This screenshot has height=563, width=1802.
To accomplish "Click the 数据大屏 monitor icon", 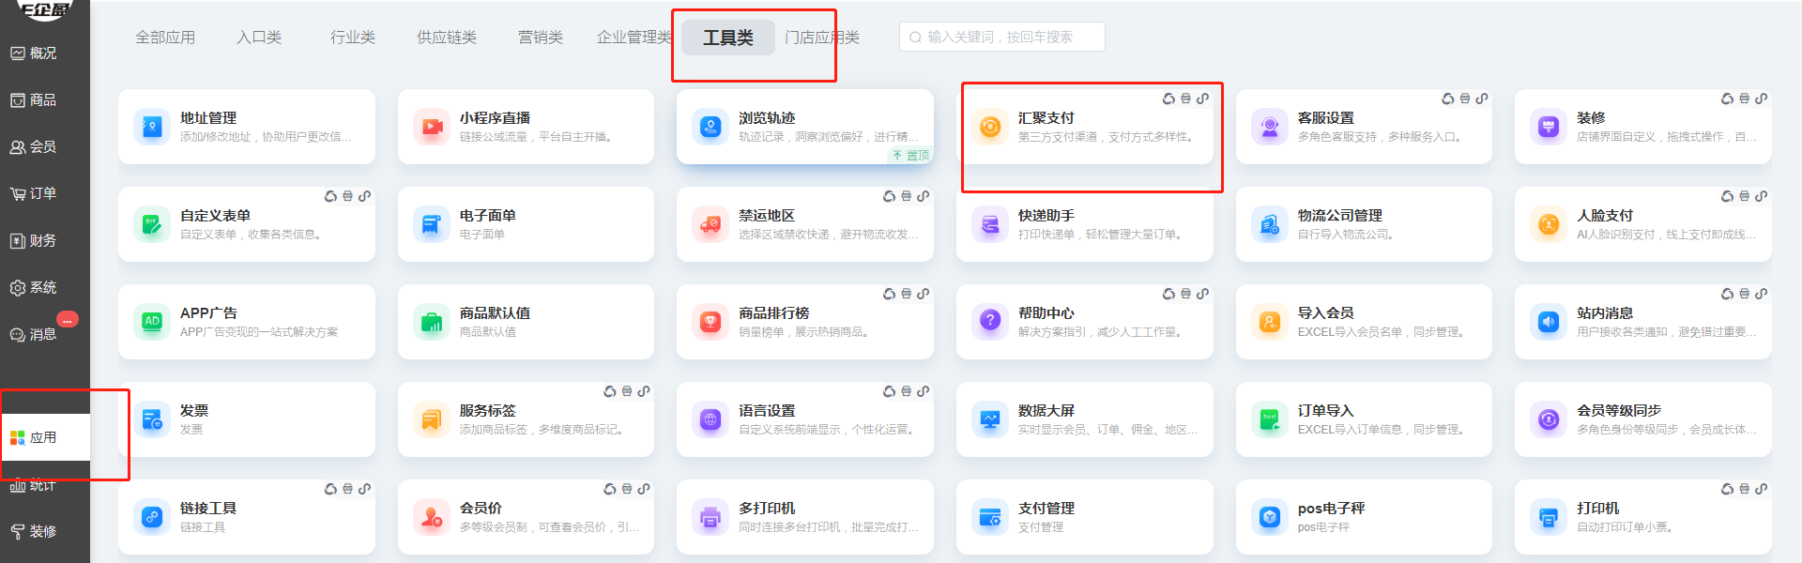I will click(989, 419).
